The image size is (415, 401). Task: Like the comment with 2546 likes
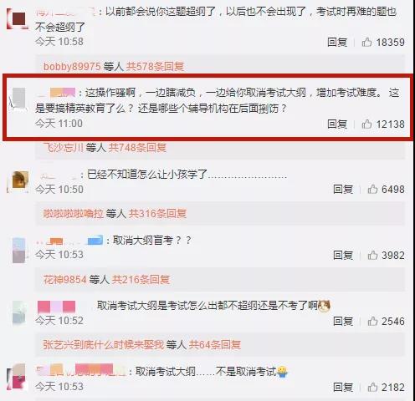[372, 321]
